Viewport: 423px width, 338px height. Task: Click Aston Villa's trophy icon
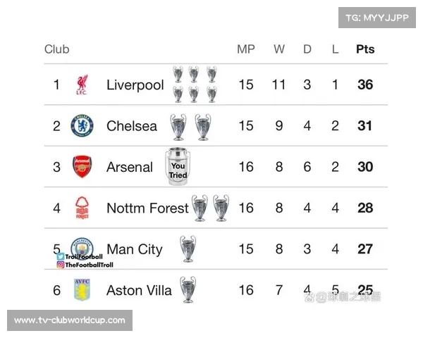(x=188, y=289)
